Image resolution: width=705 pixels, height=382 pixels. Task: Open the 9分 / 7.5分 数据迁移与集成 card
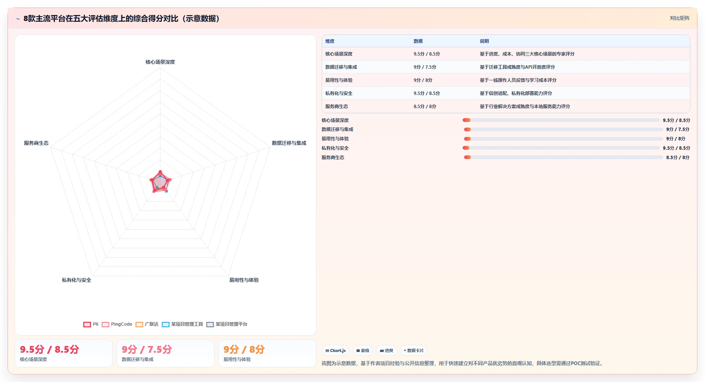tap(165, 353)
